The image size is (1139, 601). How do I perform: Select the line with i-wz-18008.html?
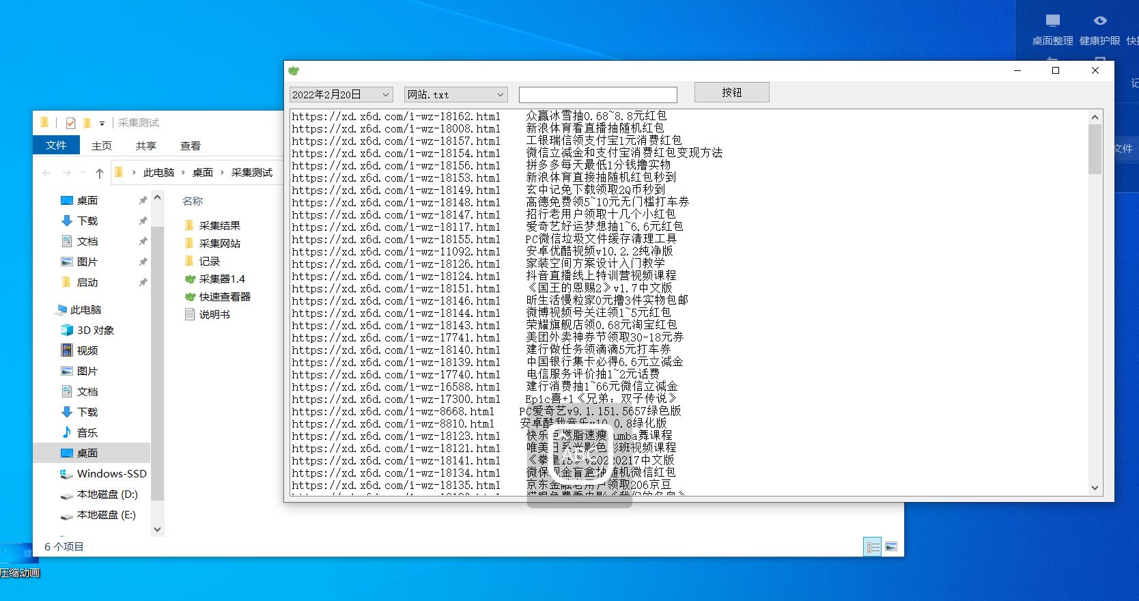click(478, 128)
